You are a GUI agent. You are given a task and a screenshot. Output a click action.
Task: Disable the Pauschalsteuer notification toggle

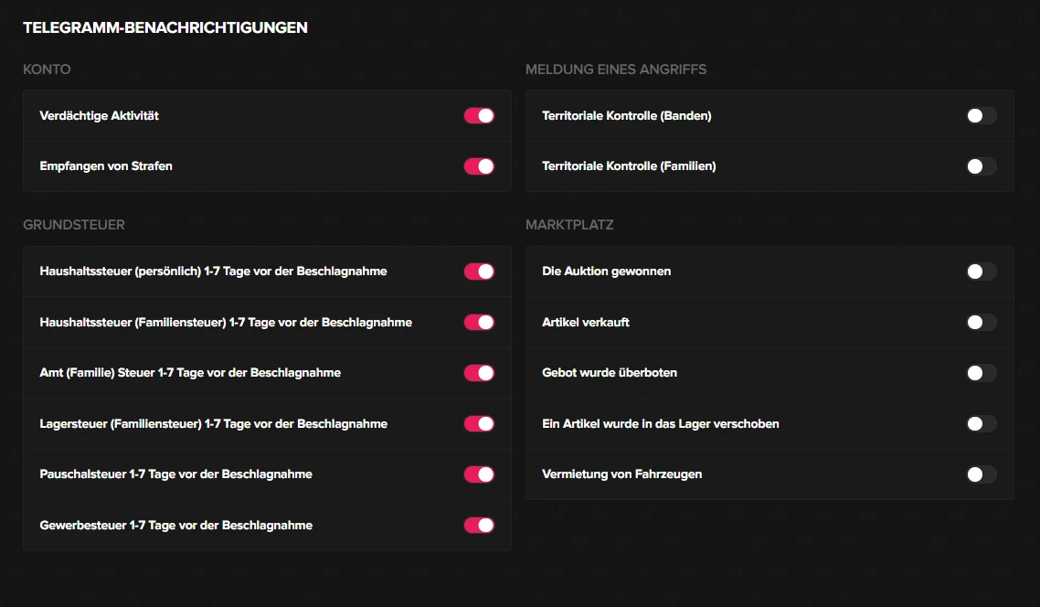(479, 474)
